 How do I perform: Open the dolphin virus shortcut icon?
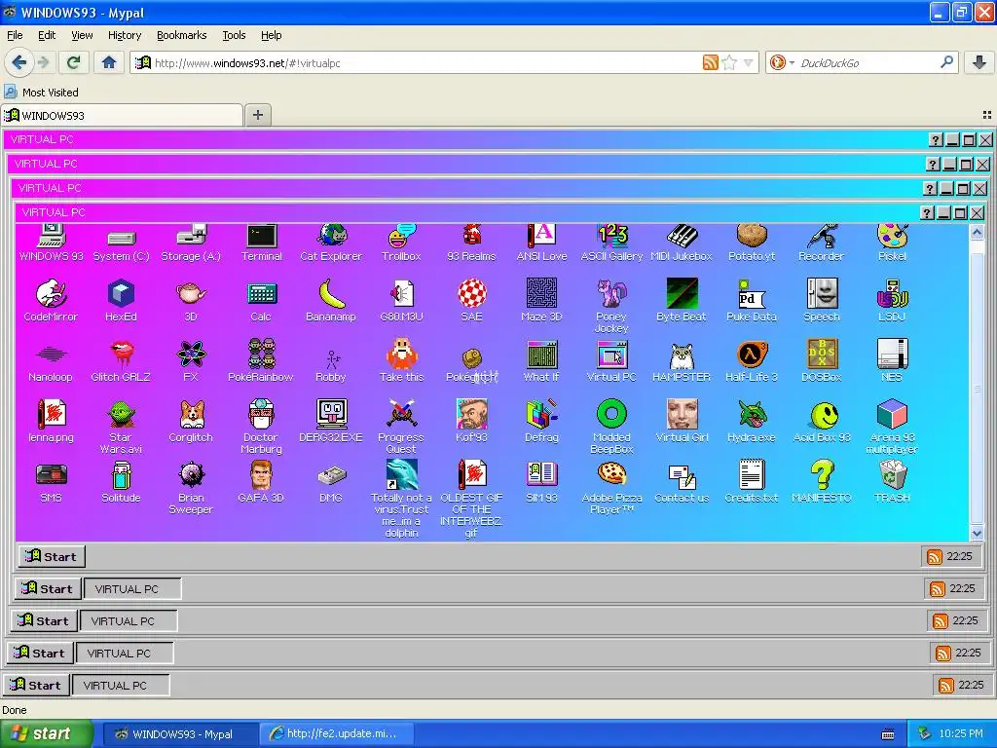coord(401,499)
